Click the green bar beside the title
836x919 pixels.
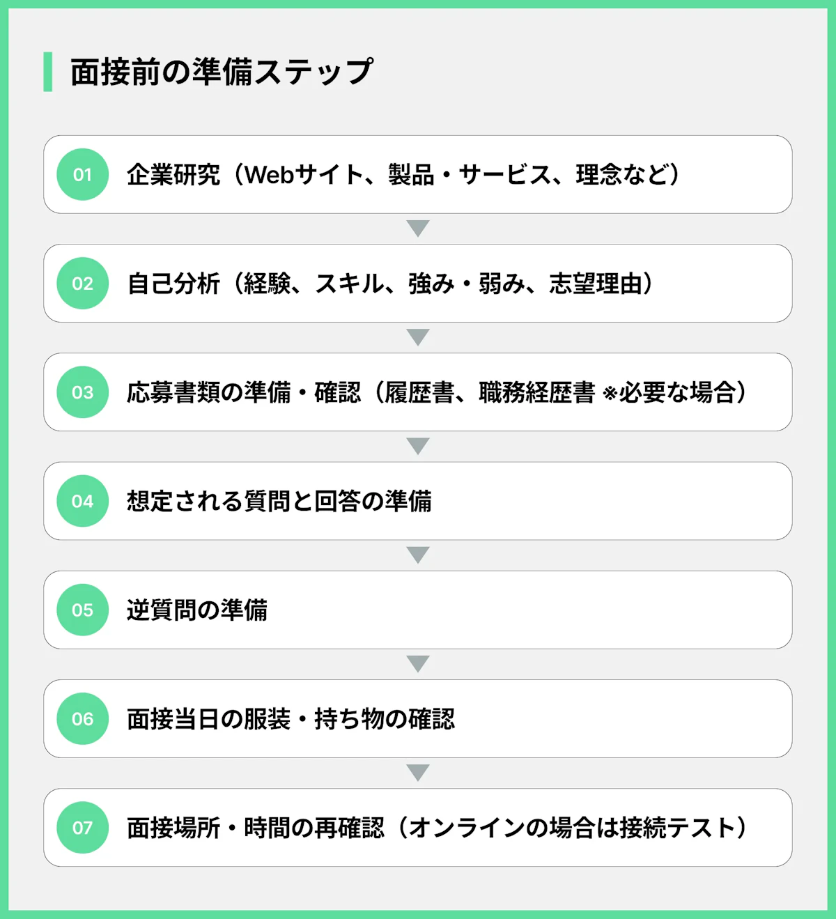point(48,72)
